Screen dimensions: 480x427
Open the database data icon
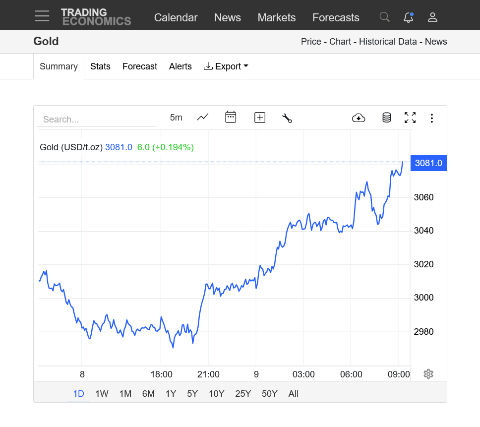click(386, 118)
